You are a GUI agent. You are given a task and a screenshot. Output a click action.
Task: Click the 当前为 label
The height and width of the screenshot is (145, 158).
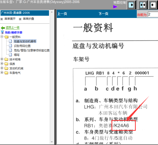coord(142,15)
